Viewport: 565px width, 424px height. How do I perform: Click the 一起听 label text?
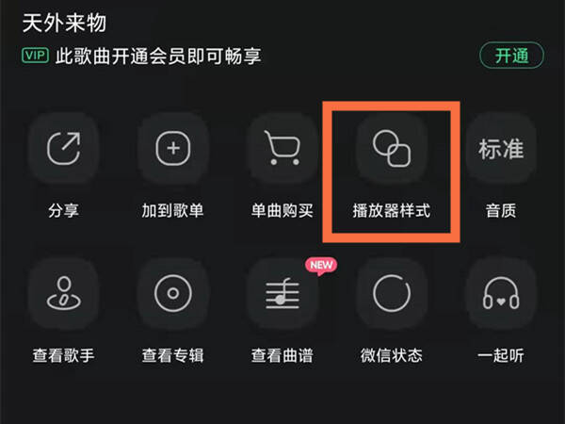tap(501, 355)
